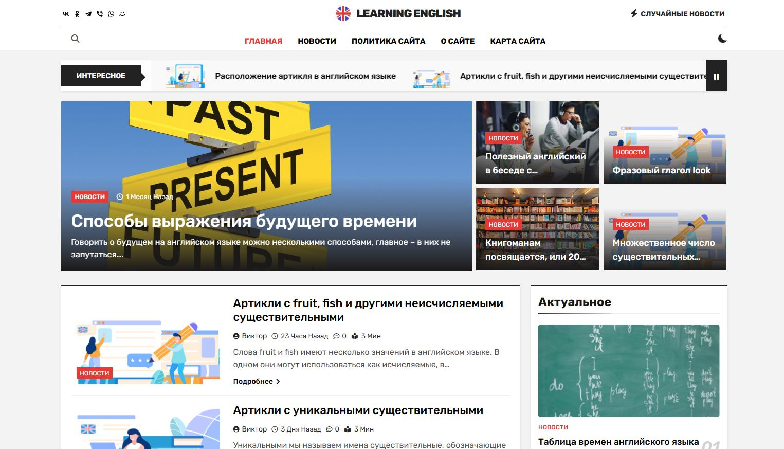
Task: Click the 1 Месяц Назад date
Action: pos(145,197)
